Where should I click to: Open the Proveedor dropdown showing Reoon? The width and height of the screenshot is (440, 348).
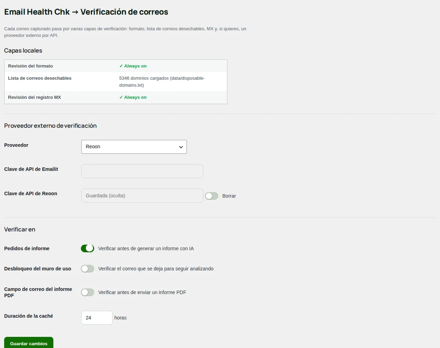134,147
